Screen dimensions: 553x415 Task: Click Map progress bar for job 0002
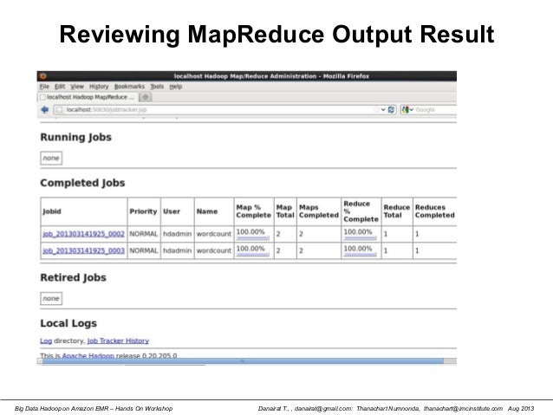tap(253, 238)
